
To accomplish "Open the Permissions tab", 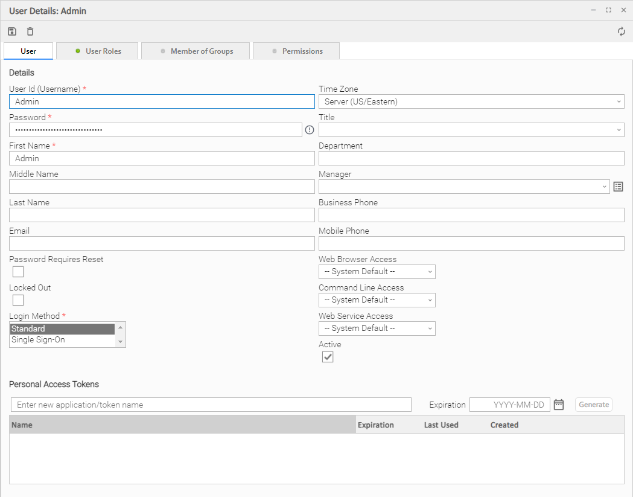I will click(x=296, y=51).
